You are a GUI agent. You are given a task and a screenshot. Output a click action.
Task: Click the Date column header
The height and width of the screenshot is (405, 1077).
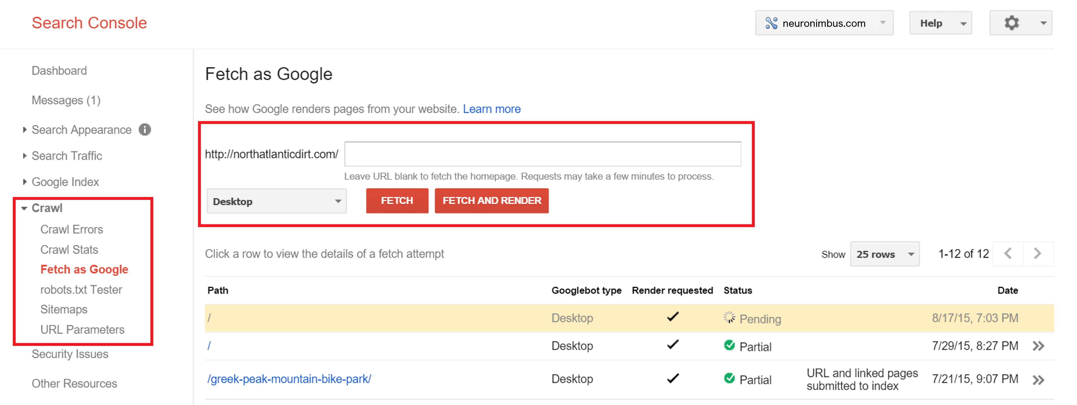click(1008, 290)
